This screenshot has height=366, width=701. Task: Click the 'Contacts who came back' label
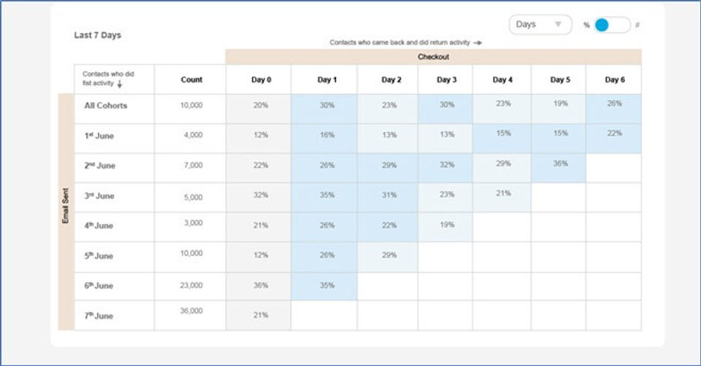coord(405,42)
